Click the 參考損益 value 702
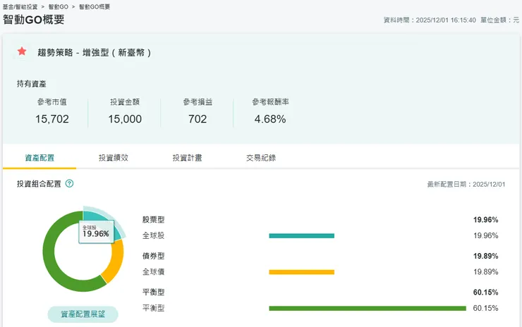This screenshot has height=327, width=522. point(198,119)
